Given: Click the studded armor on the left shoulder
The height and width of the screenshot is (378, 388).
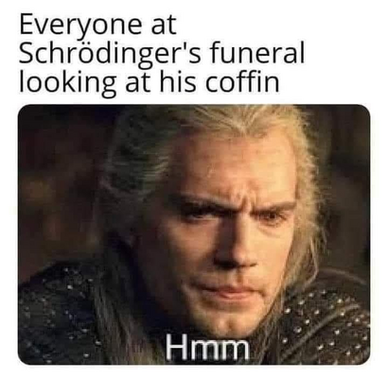Looking at the screenshot, I should coord(57,315).
